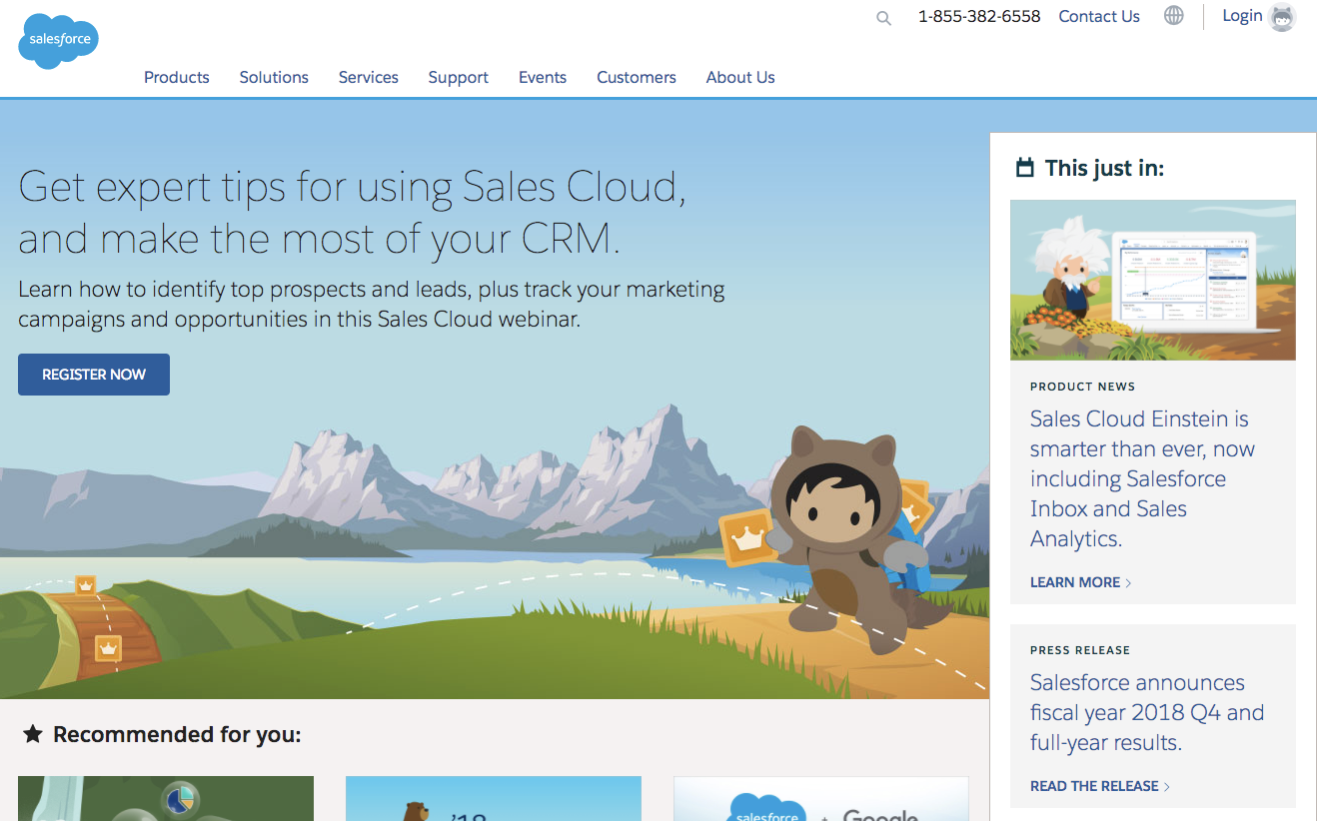The height and width of the screenshot is (821, 1317).
Task: Open the Support menu
Action: click(x=459, y=77)
